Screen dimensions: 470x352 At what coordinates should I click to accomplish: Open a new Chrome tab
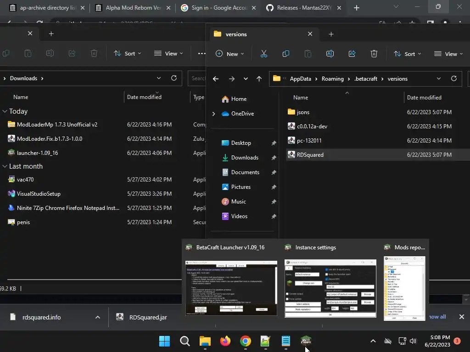(x=356, y=8)
